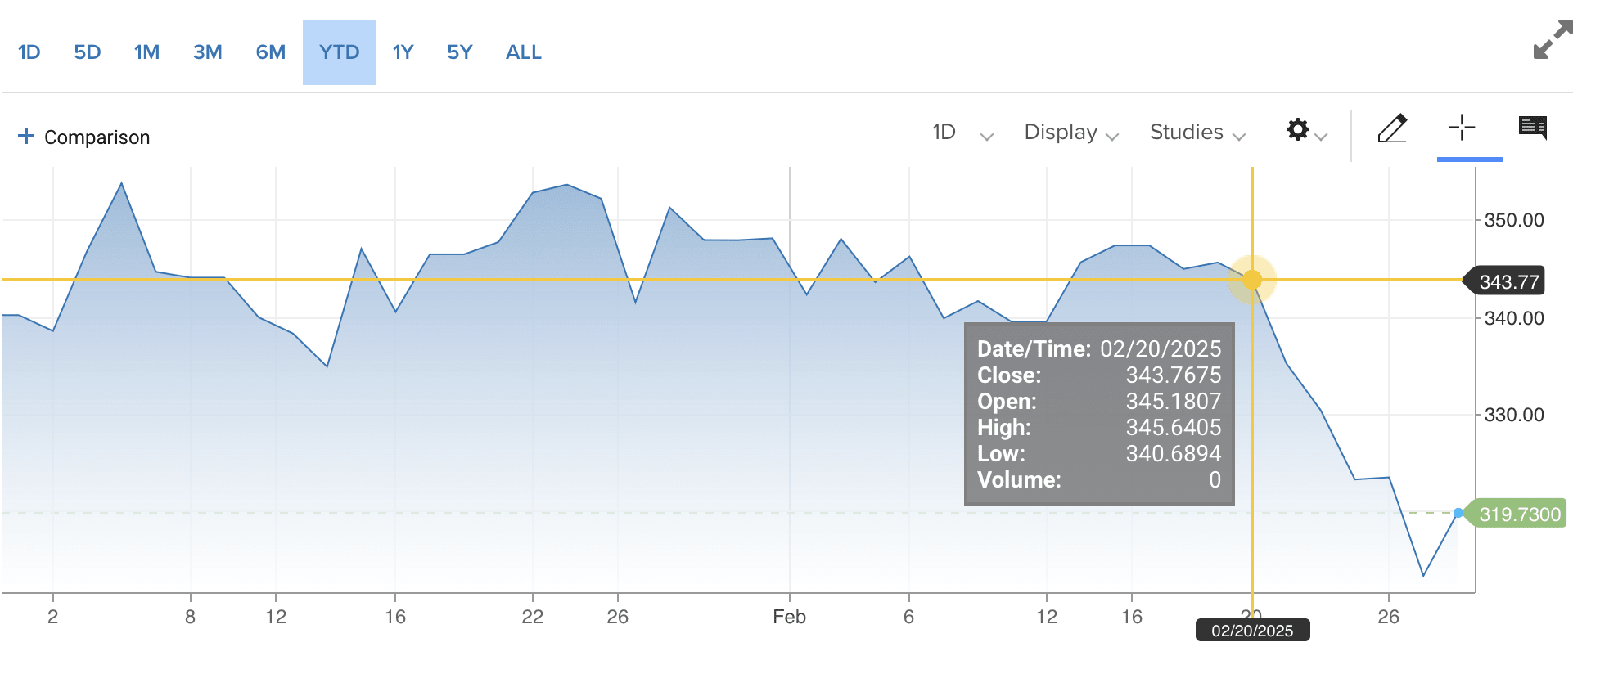Click the Date/Time 02/20/2025 tooltip row
Image resolution: width=1609 pixels, height=674 pixels.
tap(1099, 349)
